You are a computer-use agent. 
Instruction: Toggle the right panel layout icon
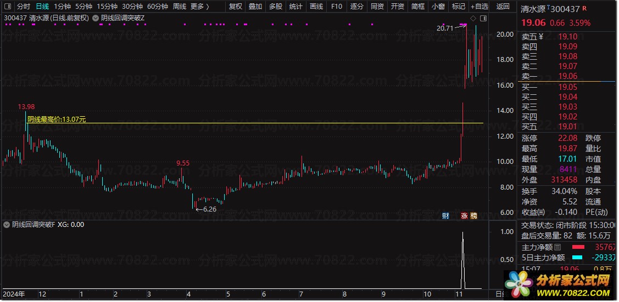(x=483, y=18)
